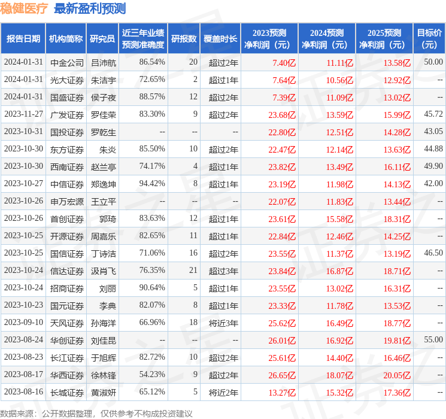The image size is (446, 419).
Task: Click report date 2023-09-10
Action: click(23, 322)
